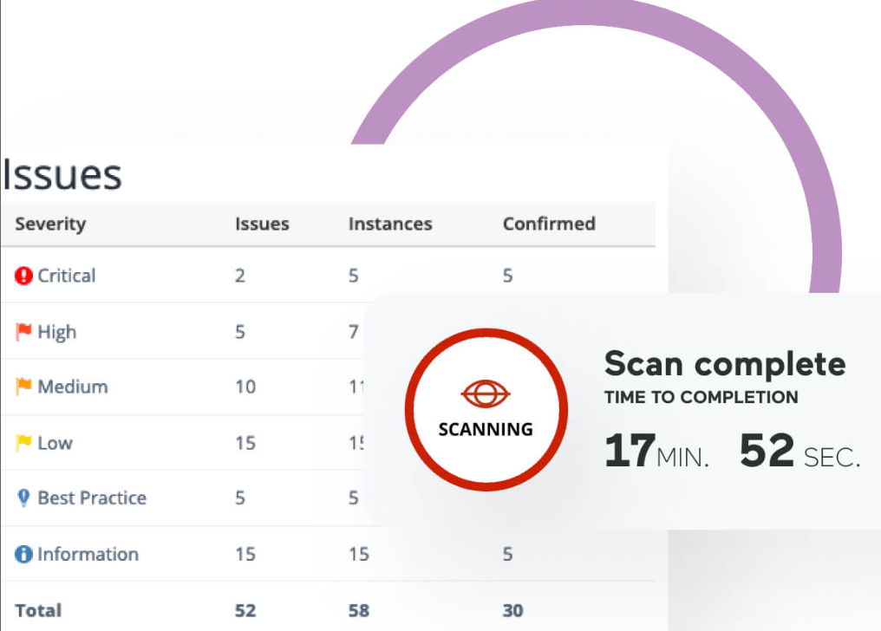The height and width of the screenshot is (631, 881).
Task: Sort by the Issues column header
Action: coord(262,224)
